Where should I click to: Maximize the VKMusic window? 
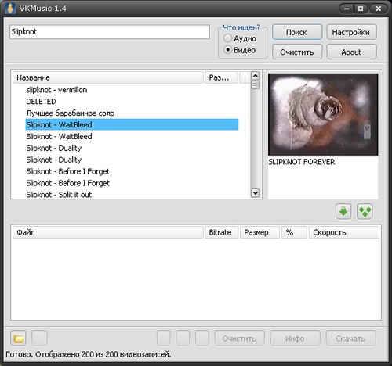tap(361, 9)
